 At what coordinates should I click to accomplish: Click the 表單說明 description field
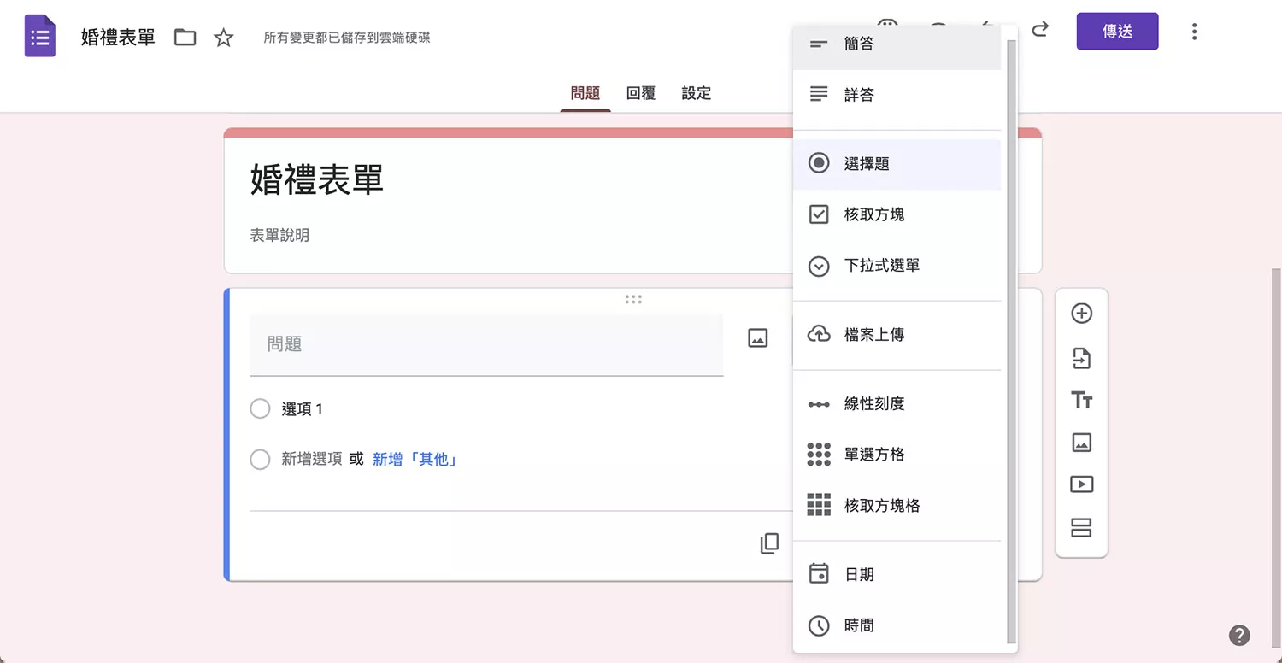coord(279,235)
